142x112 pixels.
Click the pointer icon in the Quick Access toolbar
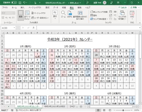(x=35, y=3)
